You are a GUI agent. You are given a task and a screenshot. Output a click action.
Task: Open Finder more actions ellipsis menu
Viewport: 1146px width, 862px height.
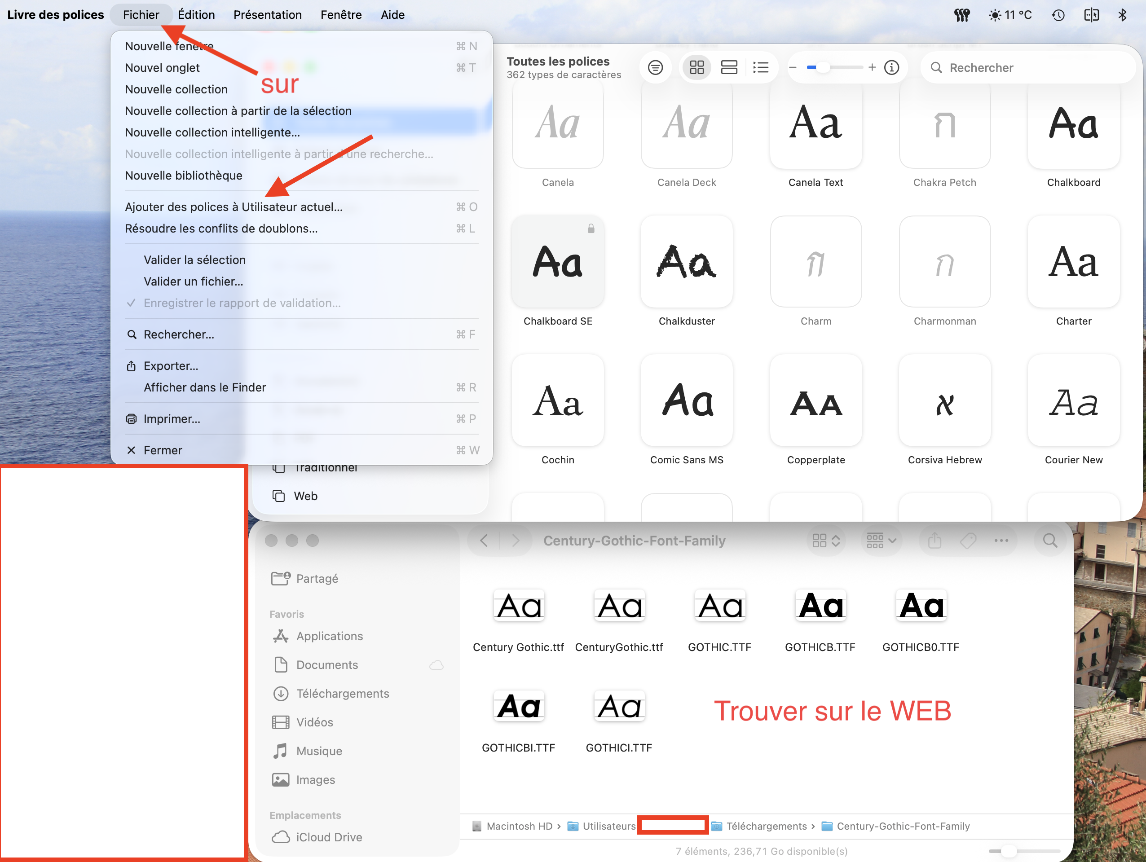(1001, 540)
